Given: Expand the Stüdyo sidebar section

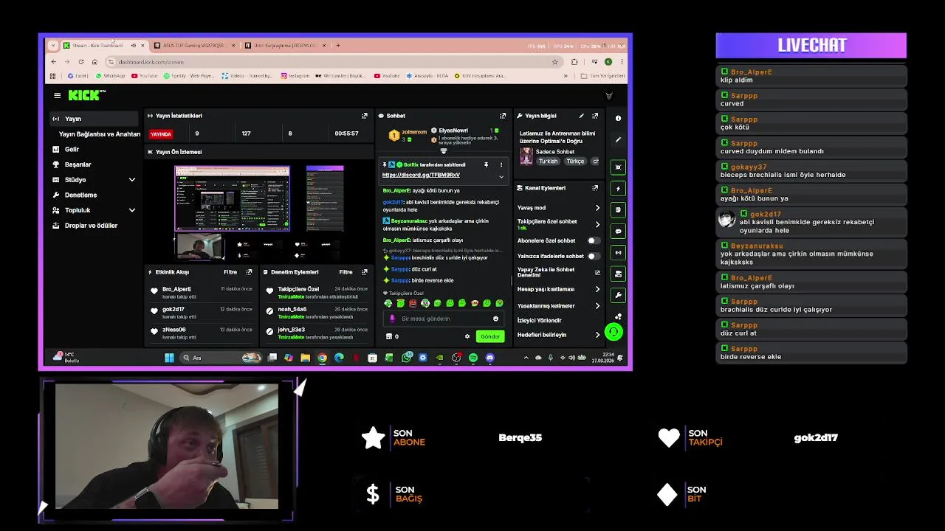Looking at the screenshot, I should pyautogui.click(x=132, y=180).
